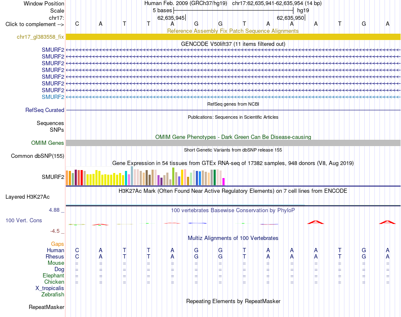Click the X_tropicalis species label

[50, 288]
